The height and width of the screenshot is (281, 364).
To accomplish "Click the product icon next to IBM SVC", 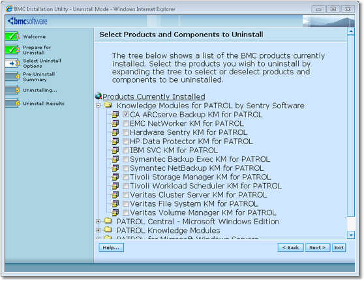I will (115, 150).
